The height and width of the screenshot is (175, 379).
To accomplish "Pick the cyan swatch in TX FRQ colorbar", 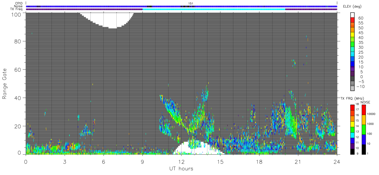I will [x=353, y=135].
